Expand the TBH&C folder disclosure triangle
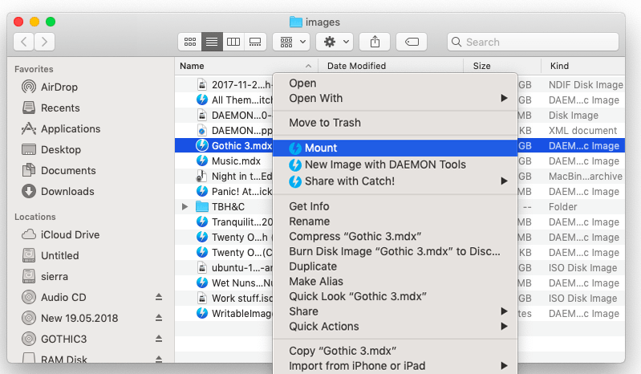This screenshot has width=641, height=374. coord(185,207)
